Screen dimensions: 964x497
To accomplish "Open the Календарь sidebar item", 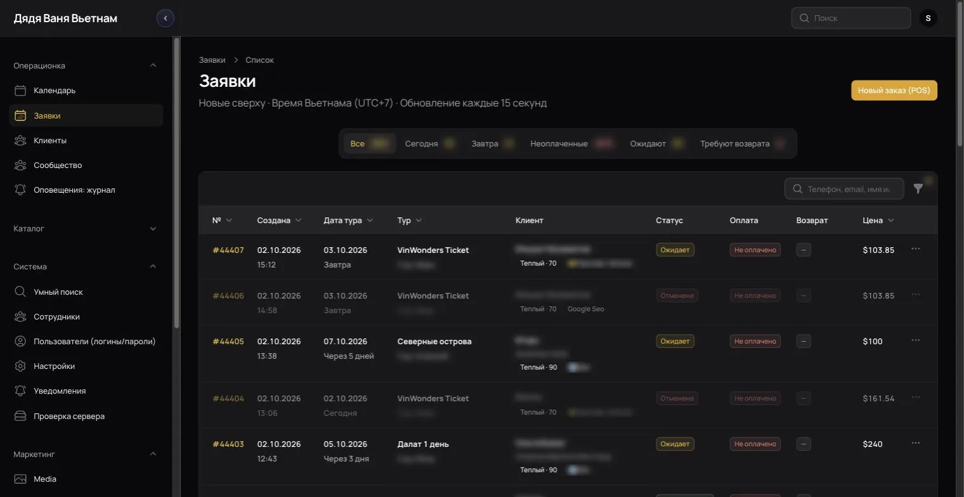I will coord(86,91).
